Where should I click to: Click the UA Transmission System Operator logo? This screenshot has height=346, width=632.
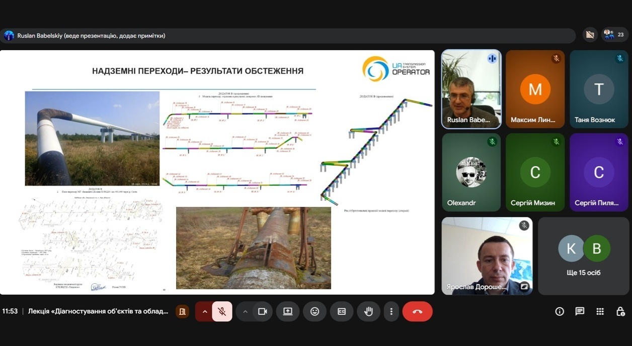(x=396, y=69)
